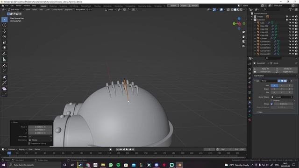Image resolution: width=299 pixels, height=168 pixels.
Task: Open the Segments menu
Action: [69, 9]
